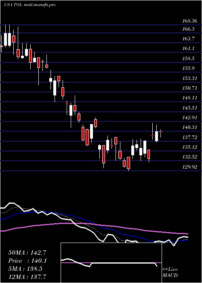
Task: Click the 148.11 price level label
Action: [190, 98]
